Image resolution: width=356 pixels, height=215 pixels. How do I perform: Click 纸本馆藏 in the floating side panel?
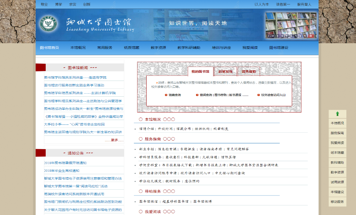coord(337,153)
